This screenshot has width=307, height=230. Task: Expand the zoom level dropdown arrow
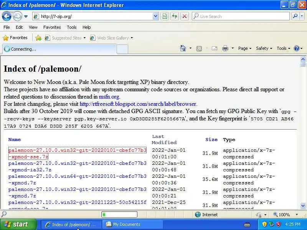297,215
